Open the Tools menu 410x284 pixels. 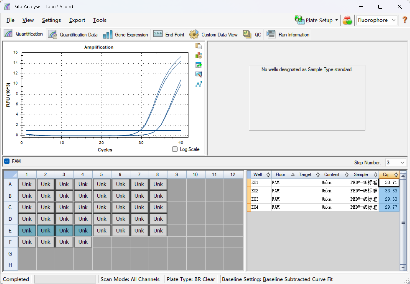(100, 20)
